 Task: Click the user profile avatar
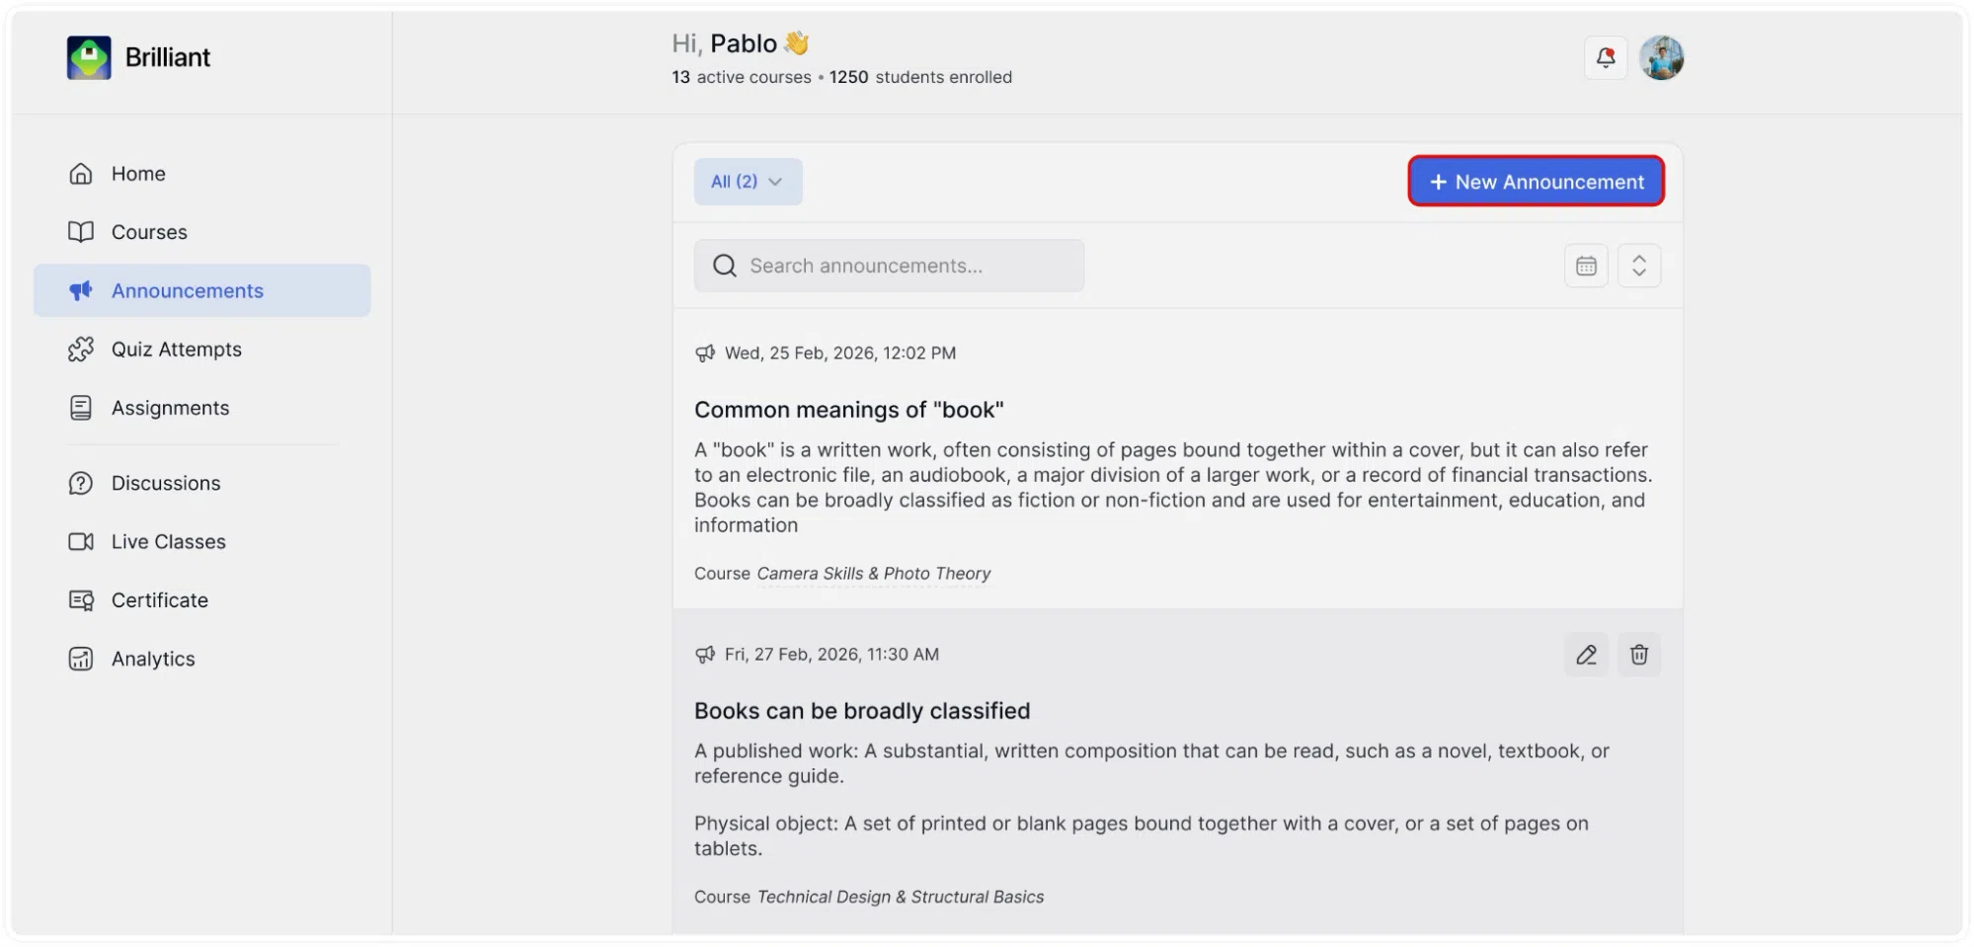tap(1661, 58)
